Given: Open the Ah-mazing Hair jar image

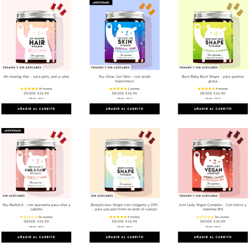Looking at the screenshot, I should pyautogui.click(x=36, y=35).
